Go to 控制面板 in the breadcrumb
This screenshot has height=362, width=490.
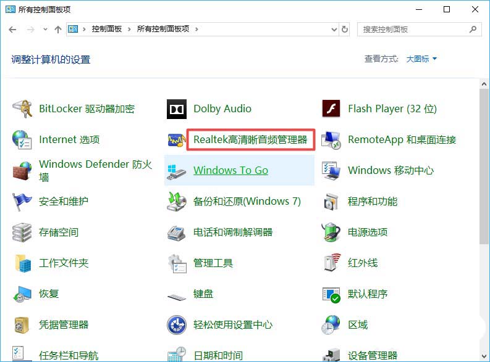click(x=106, y=30)
